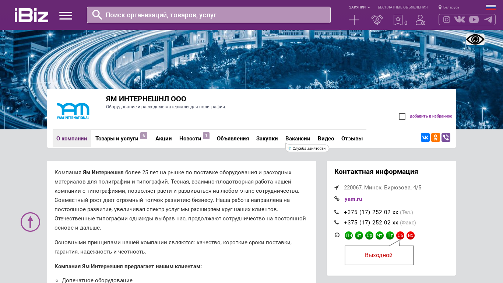Open the Акции tab
Screen dimensions: 503x283
(x=163, y=139)
